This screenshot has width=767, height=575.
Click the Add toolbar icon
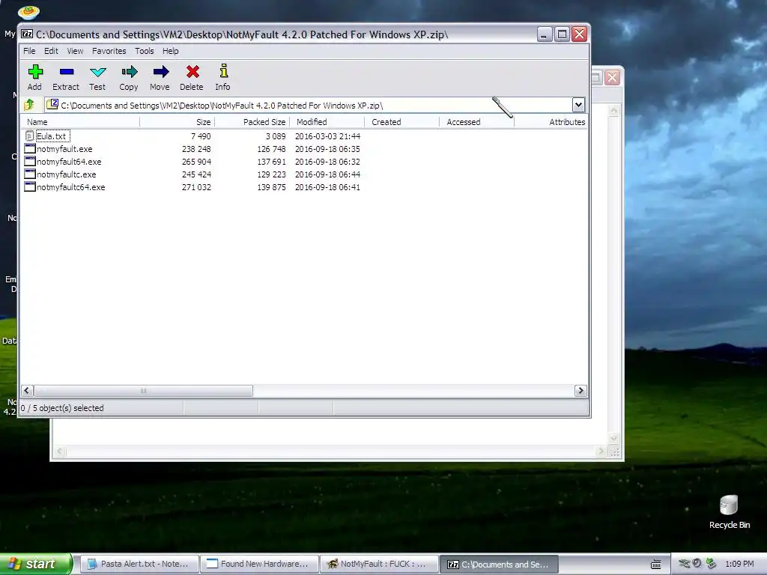[x=34, y=72]
